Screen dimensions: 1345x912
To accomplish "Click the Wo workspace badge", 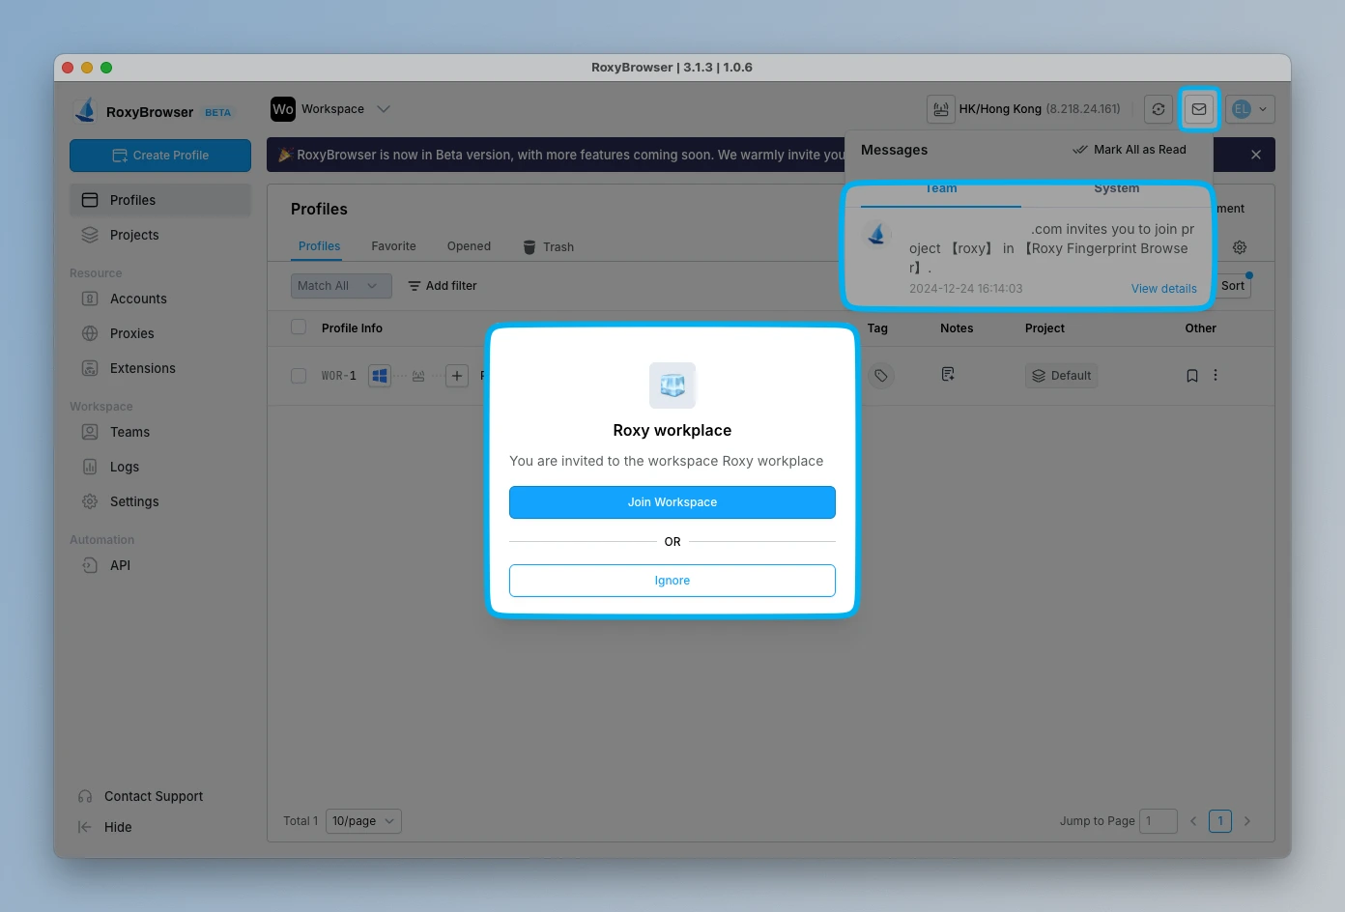I will click(x=283, y=109).
